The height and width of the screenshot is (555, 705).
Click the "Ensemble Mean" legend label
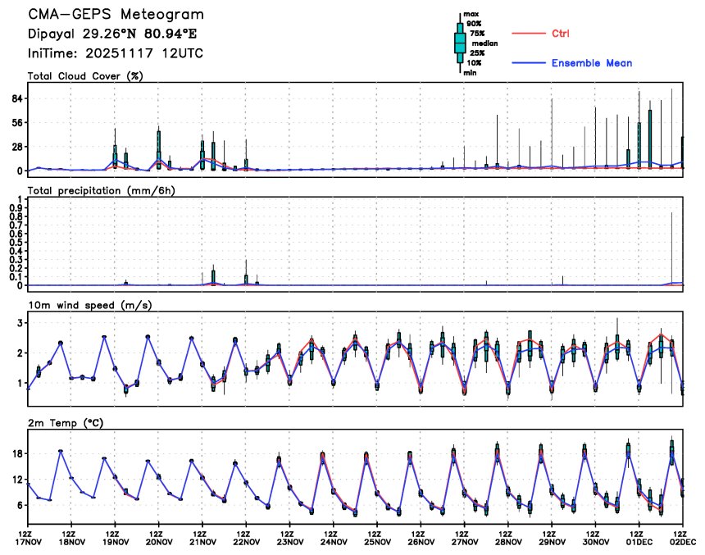(591, 63)
